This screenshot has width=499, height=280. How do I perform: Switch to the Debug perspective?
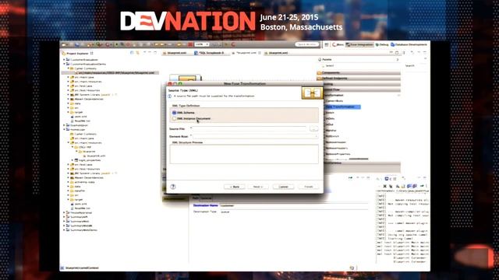tap(381, 45)
